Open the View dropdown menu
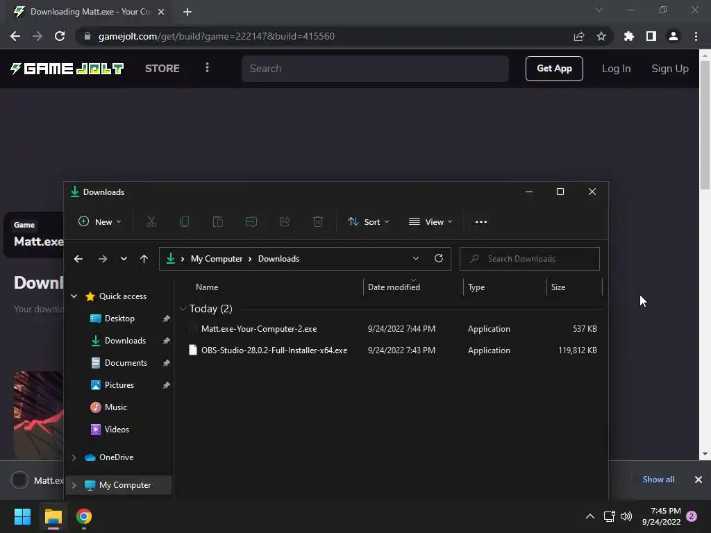The height and width of the screenshot is (533, 711). (430, 221)
